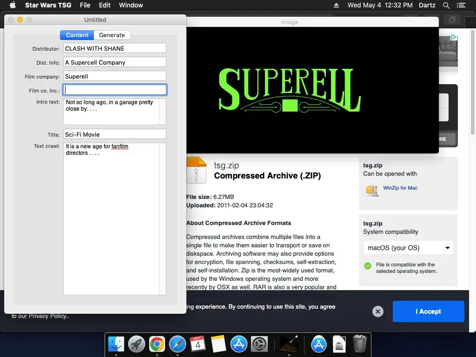Image resolution: width=476 pixels, height=357 pixels.
Task: Click the I Accept cookie button
Action: (x=428, y=311)
